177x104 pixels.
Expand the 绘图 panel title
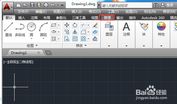32,45
